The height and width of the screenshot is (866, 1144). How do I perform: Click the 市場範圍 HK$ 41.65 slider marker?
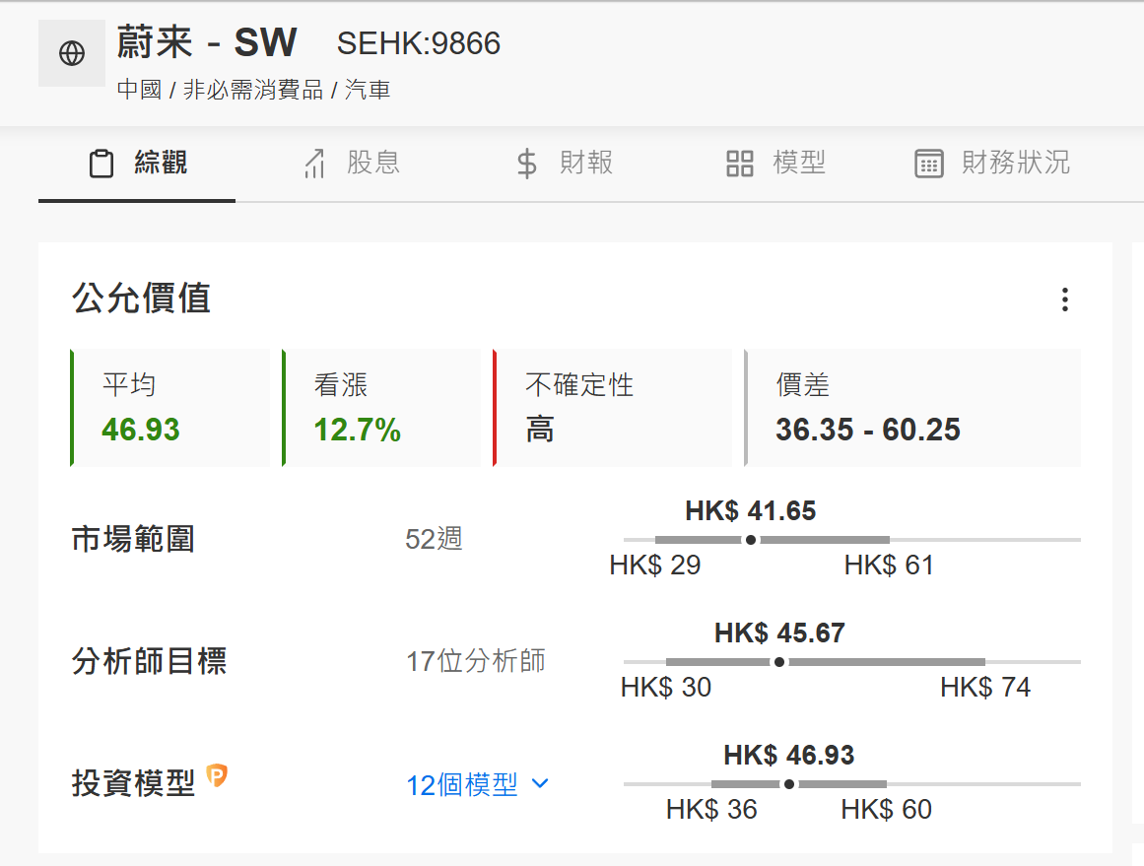751,540
